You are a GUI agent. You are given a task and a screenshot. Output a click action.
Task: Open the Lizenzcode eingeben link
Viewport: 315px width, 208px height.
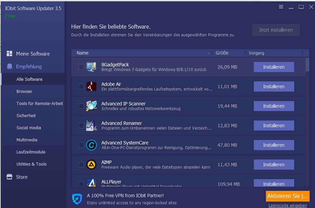(x=287, y=206)
